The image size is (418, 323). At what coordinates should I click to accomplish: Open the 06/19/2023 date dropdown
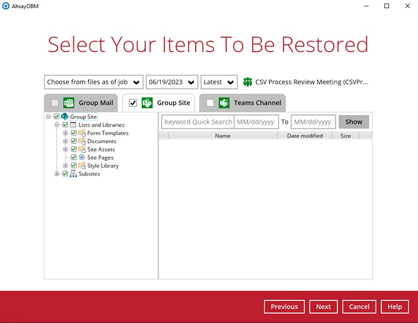coord(172,82)
